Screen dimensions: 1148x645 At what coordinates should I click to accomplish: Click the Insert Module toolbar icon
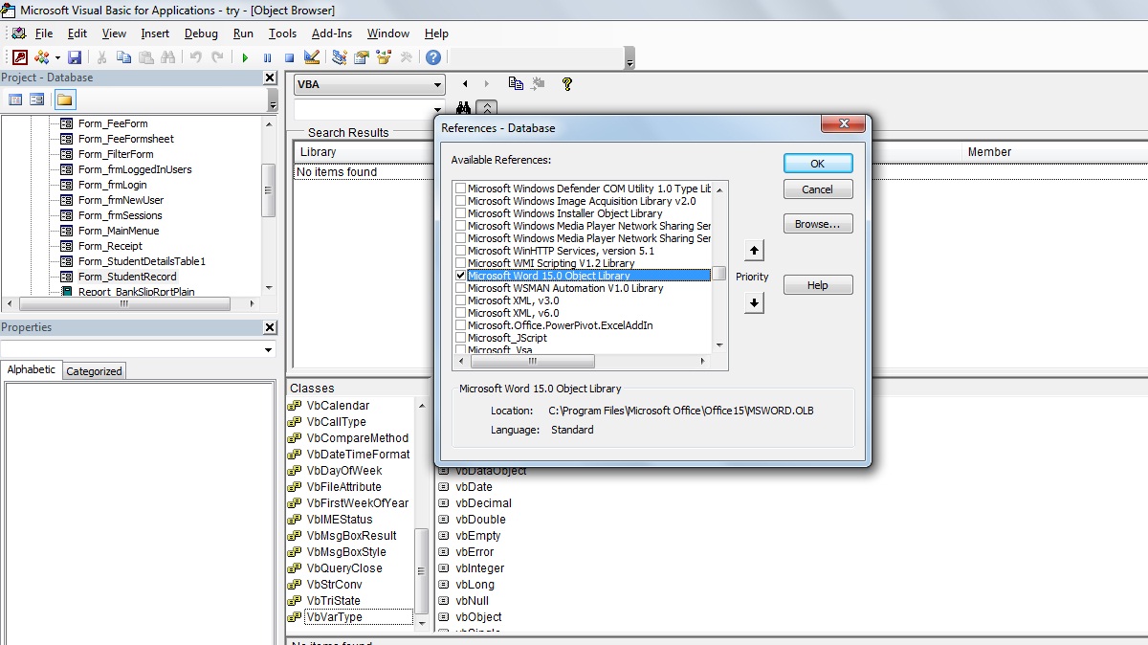pyautogui.click(x=41, y=57)
